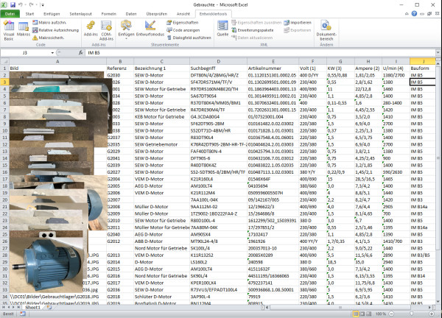Select row 17 header
Viewport: 442px width, 318px height.
pos(5,179)
